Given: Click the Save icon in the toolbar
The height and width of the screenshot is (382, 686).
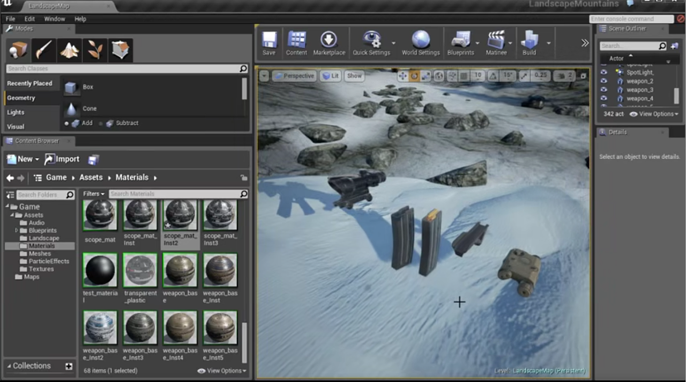Looking at the screenshot, I should pyautogui.click(x=269, y=40).
